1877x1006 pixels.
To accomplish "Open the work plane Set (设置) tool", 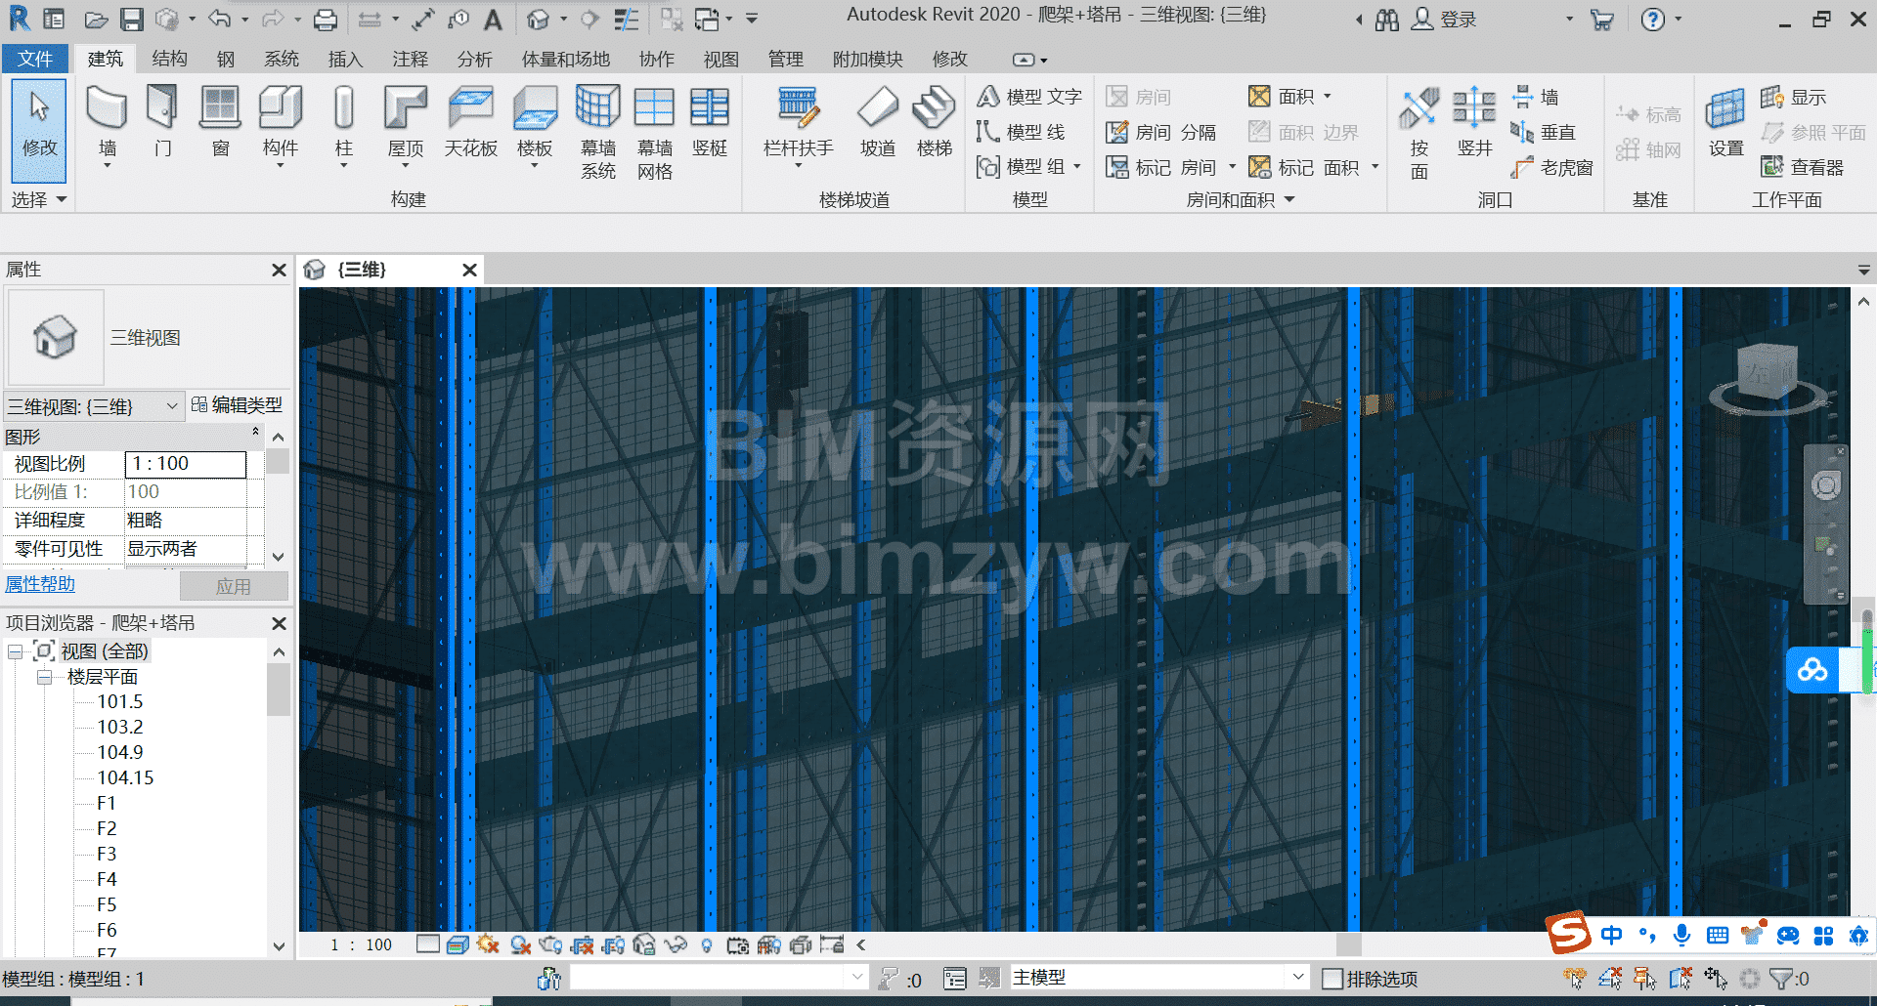I will click(x=1725, y=122).
